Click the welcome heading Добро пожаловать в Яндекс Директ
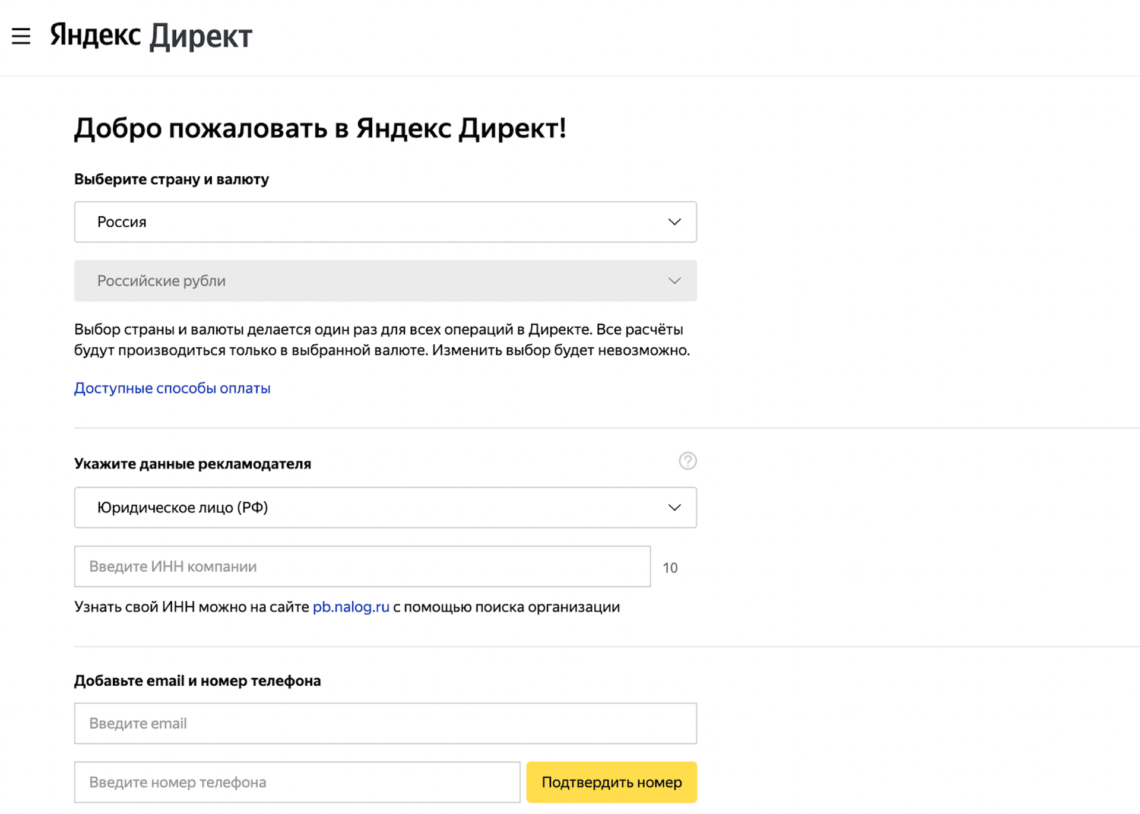 coord(320,128)
